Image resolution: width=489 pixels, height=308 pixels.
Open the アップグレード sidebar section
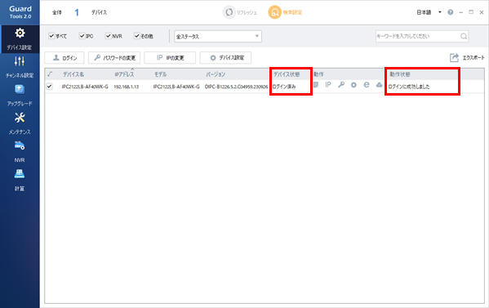click(x=20, y=95)
